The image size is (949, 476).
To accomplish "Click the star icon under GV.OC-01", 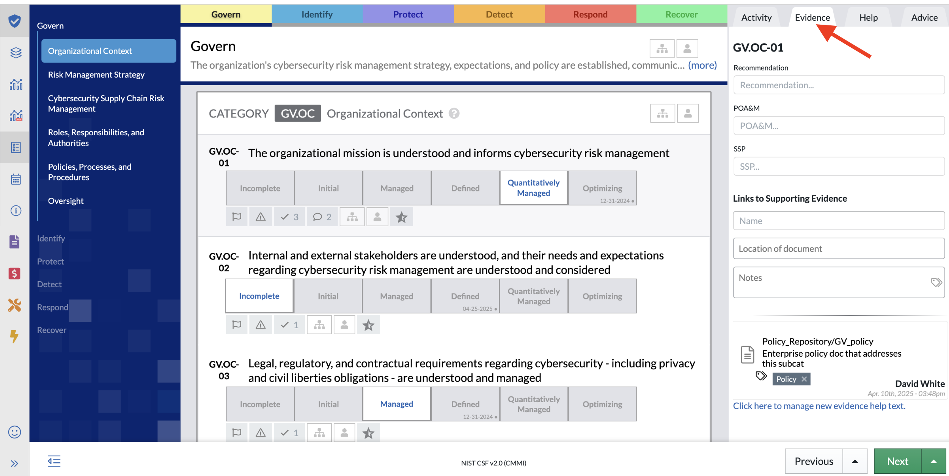I will (401, 217).
